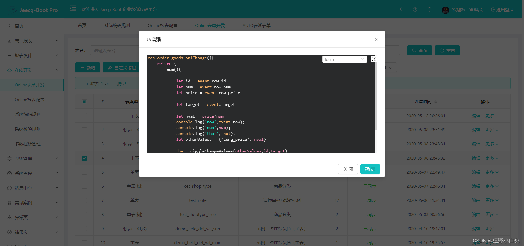Image resolution: width=524 pixels, height=246 pixels.
Task: Expand the 消息中心 sidebar menu
Action: click(x=32, y=188)
